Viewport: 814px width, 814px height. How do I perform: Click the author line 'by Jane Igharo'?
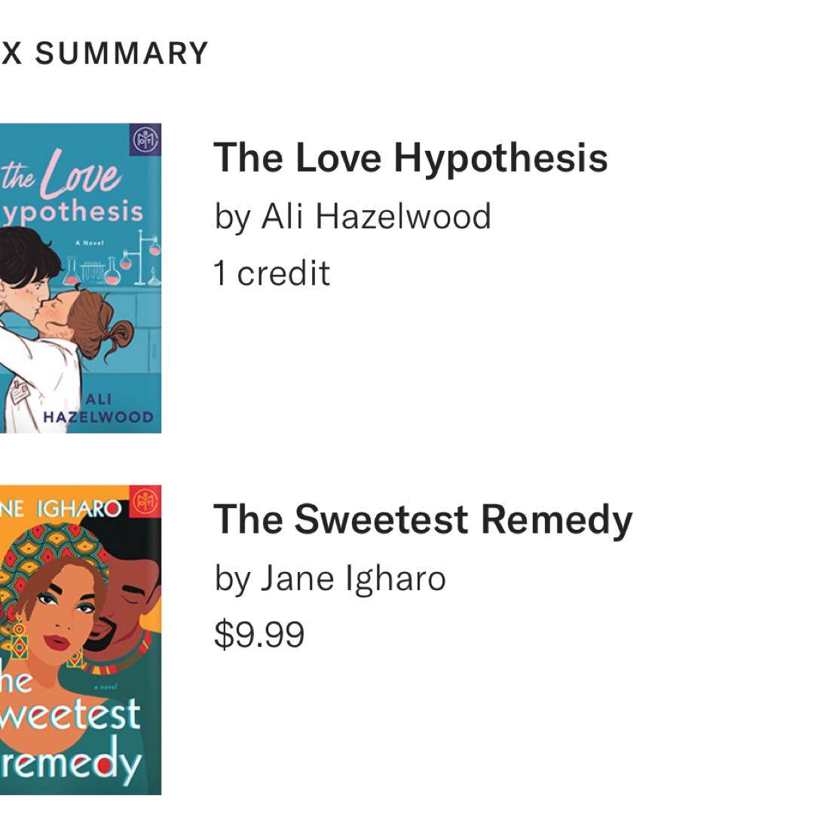coord(330,579)
